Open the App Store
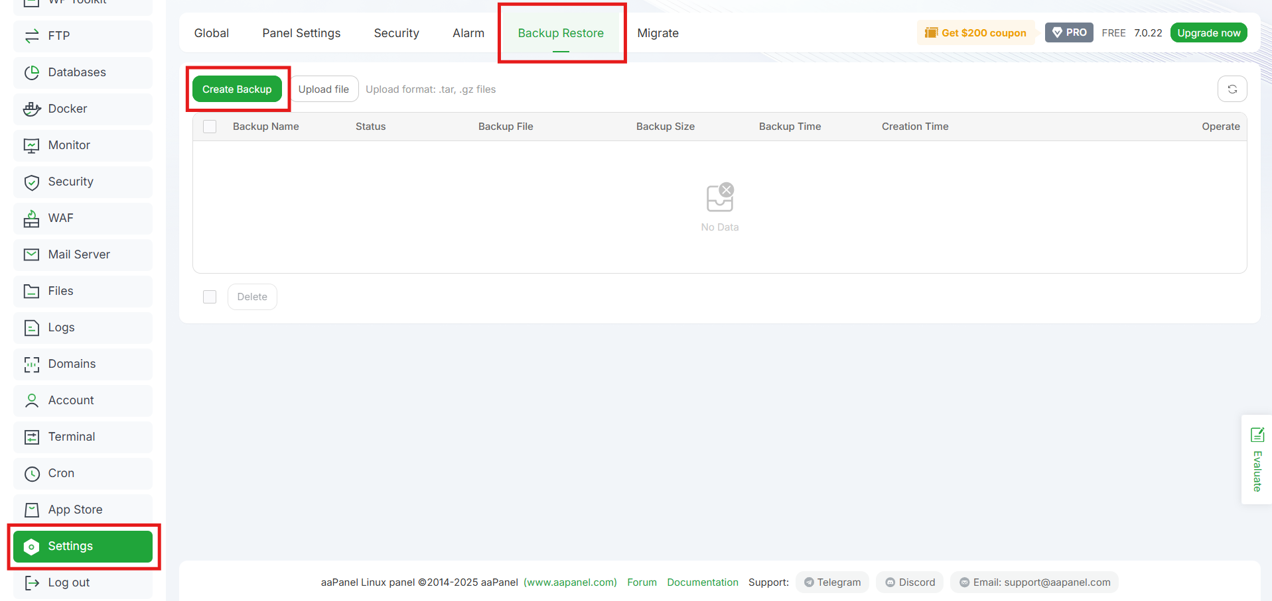This screenshot has width=1272, height=601. click(x=76, y=509)
